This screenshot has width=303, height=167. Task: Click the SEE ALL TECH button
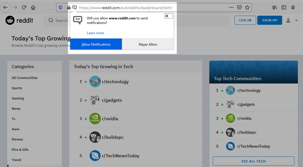[253, 161]
